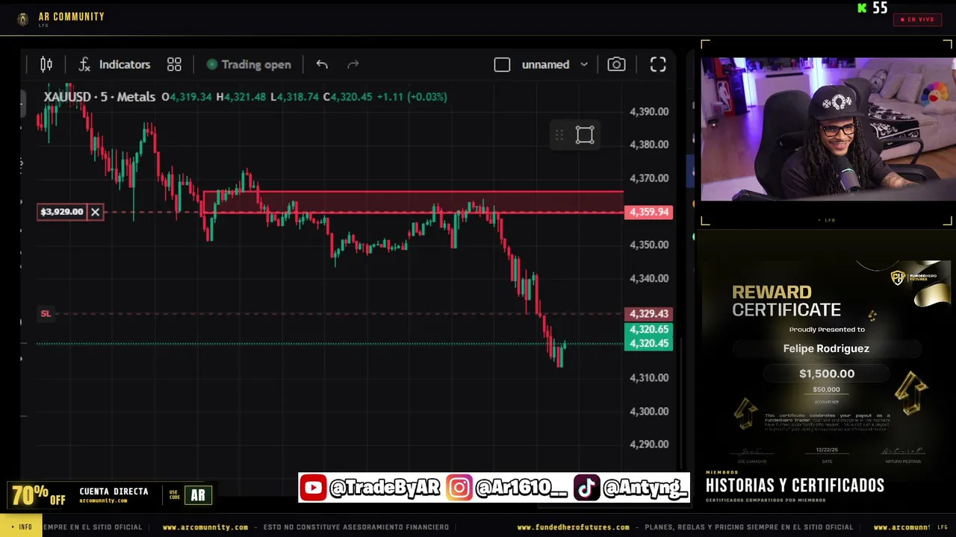
Task: Click the 4,320.65 green price label
Action: (x=648, y=330)
